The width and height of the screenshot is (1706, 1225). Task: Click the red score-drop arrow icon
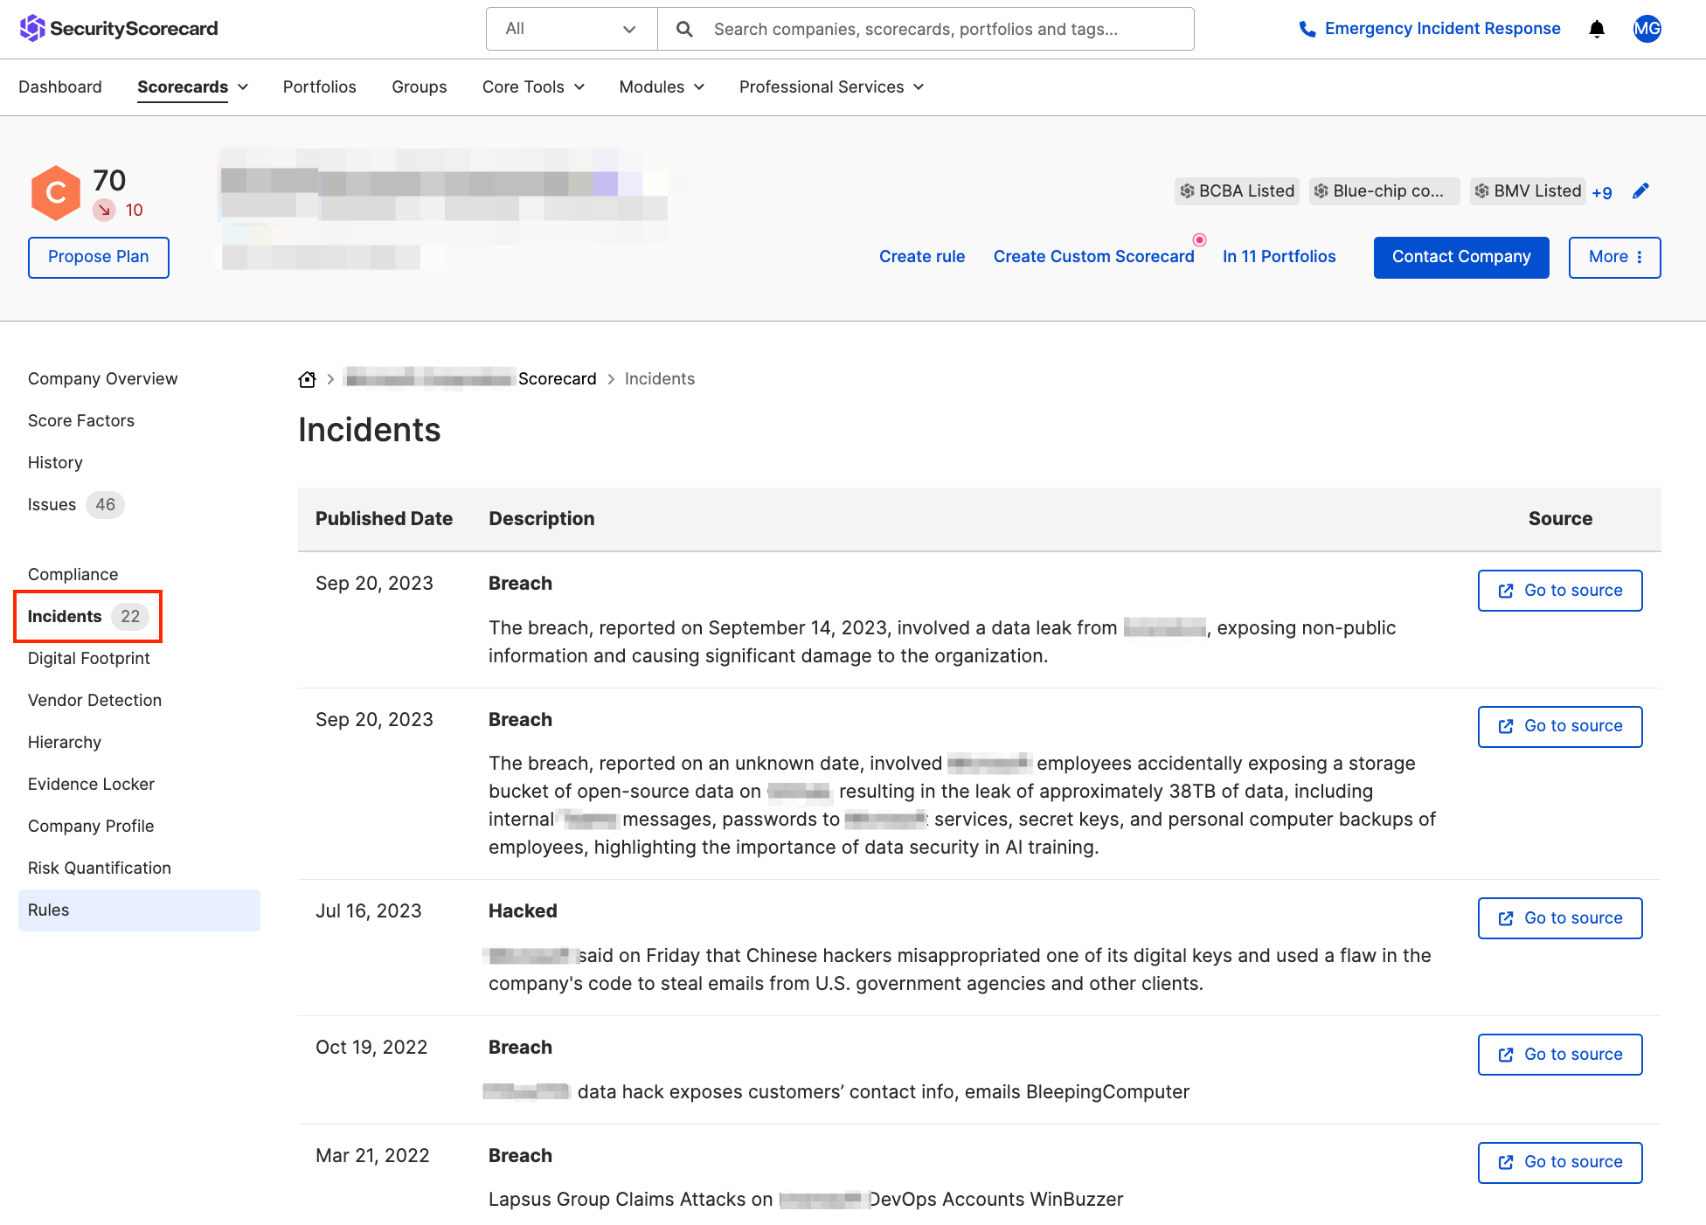pos(105,210)
